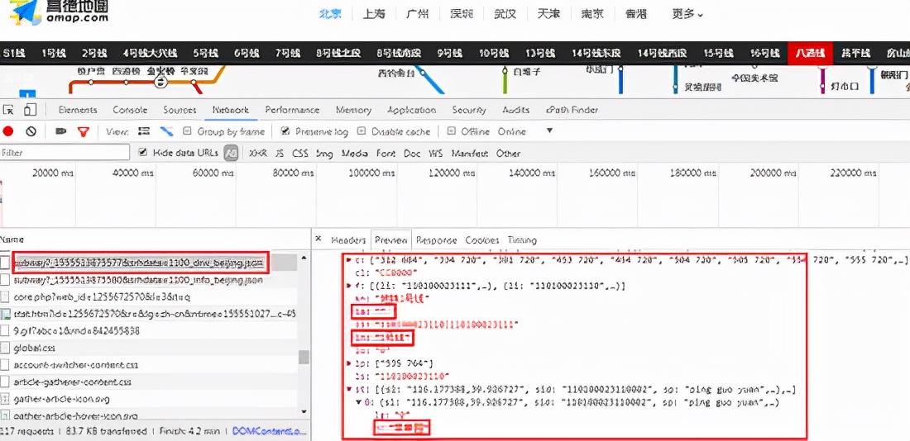Click into the Filter input field
Viewport: 910px width, 441px height.
tap(65, 153)
